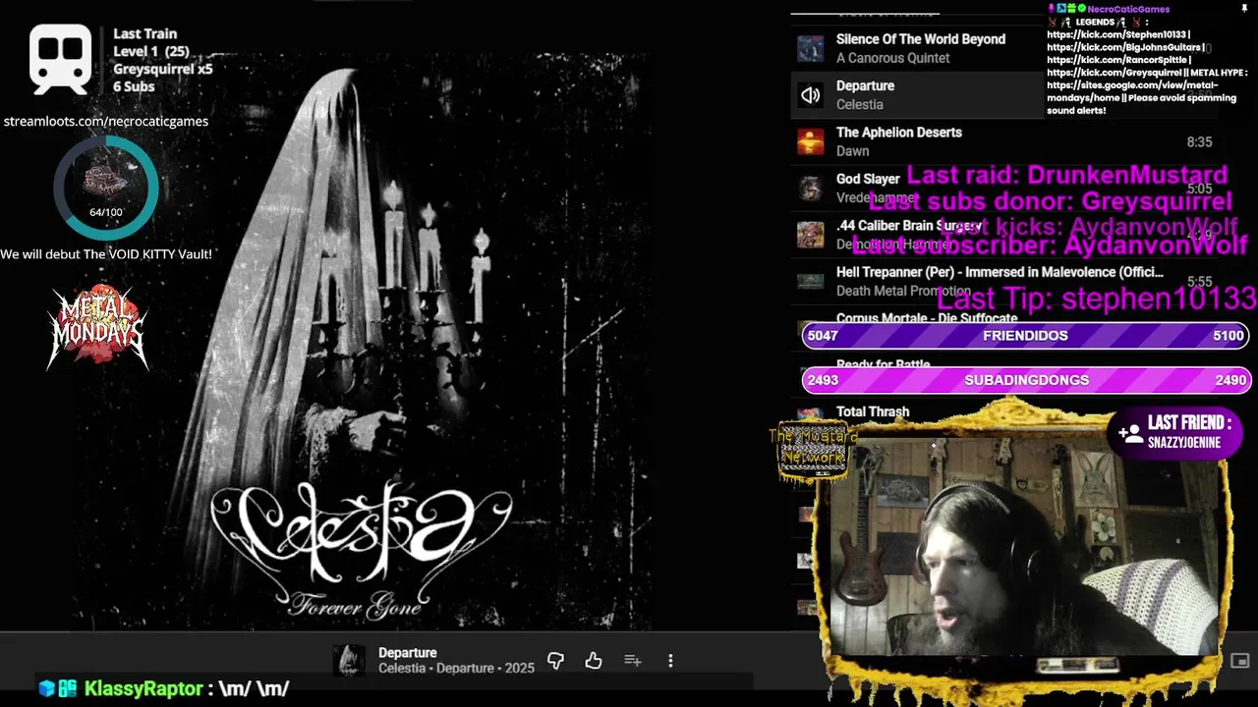Image resolution: width=1258 pixels, height=707 pixels.
Task: Click the now-playing speaker icon for Departure
Action: (811, 95)
